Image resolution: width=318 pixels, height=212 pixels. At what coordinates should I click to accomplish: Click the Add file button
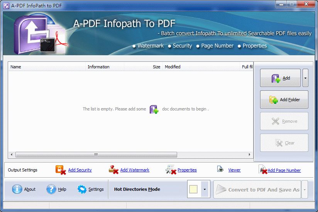click(280, 78)
